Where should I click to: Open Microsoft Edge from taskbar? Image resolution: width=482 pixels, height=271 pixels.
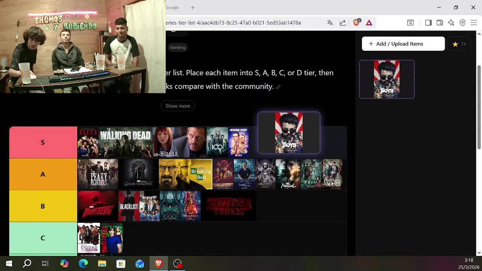tap(83, 263)
